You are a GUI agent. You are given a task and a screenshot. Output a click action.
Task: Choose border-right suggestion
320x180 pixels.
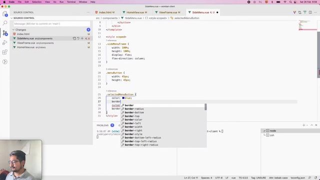pos(163,130)
